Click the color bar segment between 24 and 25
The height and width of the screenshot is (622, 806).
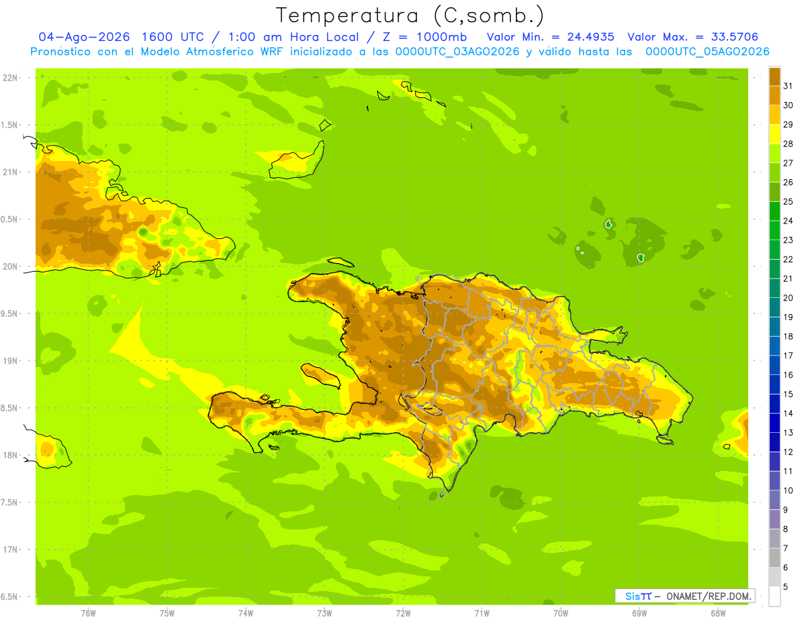tap(774, 211)
